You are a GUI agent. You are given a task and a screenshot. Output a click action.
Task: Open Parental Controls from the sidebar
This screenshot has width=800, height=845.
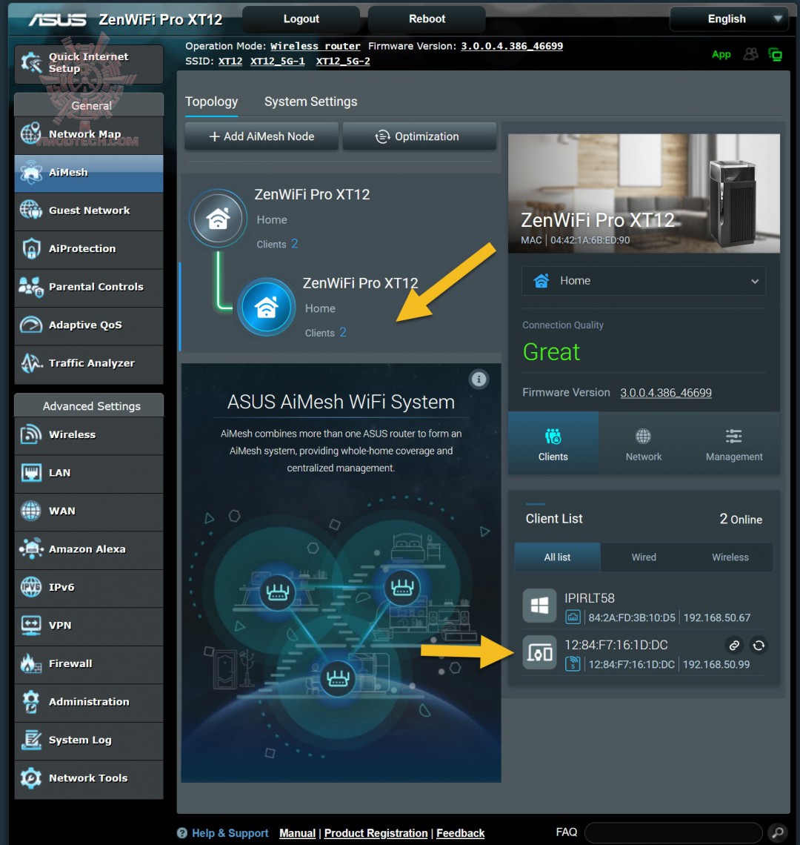click(x=30, y=288)
